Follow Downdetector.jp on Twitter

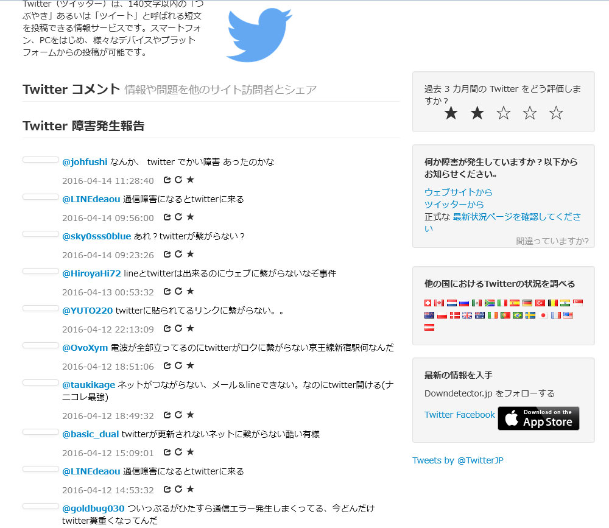439,415
